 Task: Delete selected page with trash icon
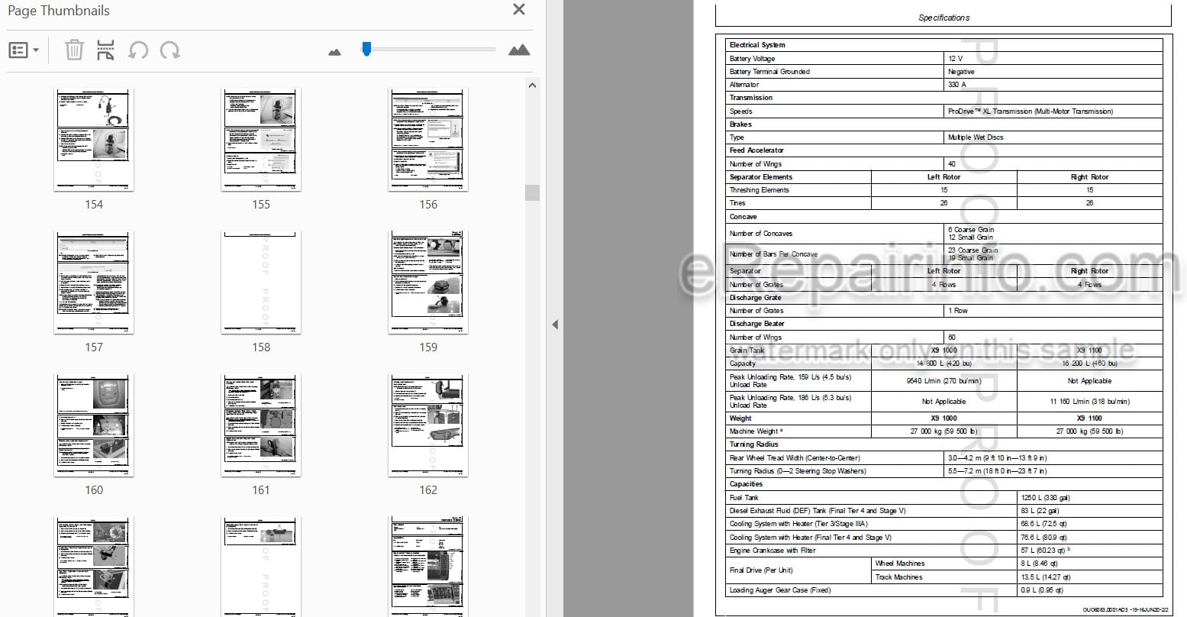coord(74,50)
